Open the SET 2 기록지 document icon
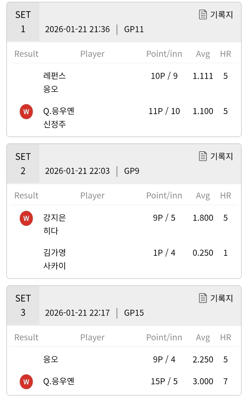248x399 pixels. 203,156
